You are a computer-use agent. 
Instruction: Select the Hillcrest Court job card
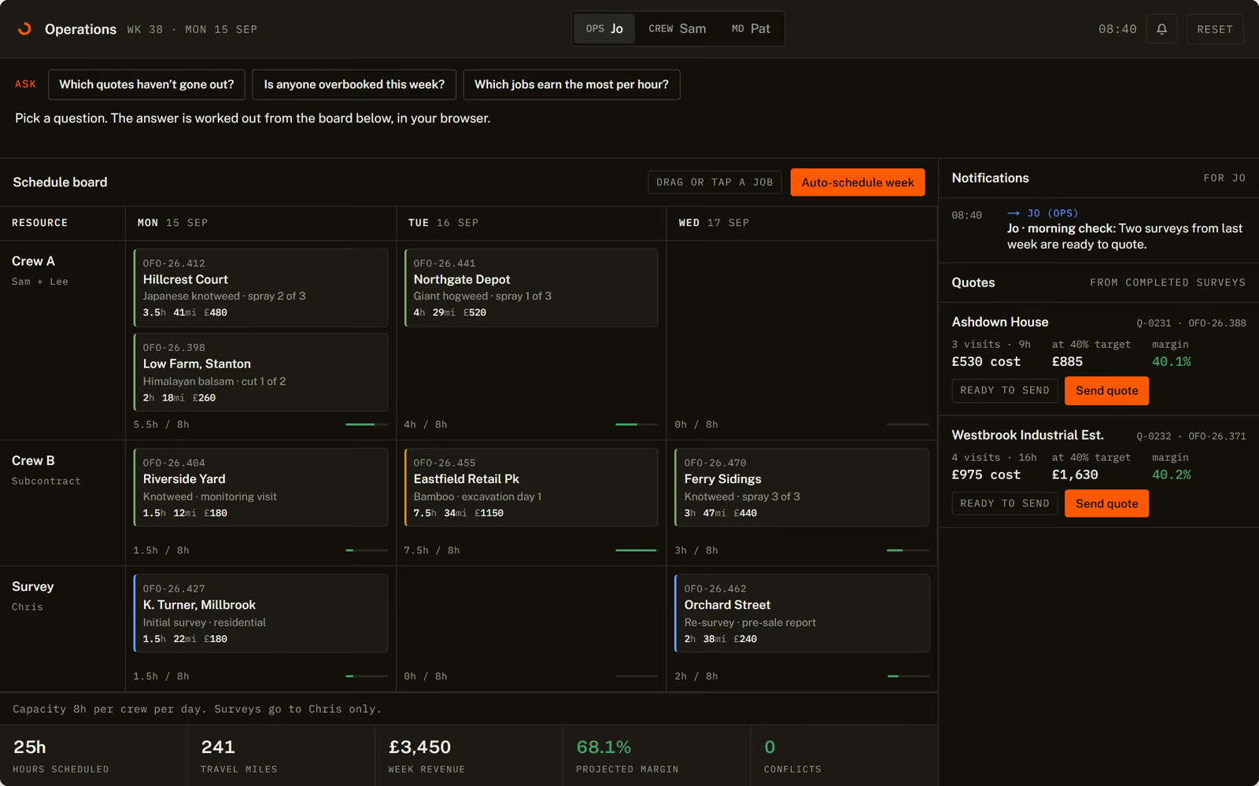(260, 288)
